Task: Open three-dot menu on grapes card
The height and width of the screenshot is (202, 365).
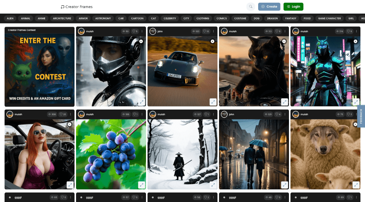Action: pos(142,114)
